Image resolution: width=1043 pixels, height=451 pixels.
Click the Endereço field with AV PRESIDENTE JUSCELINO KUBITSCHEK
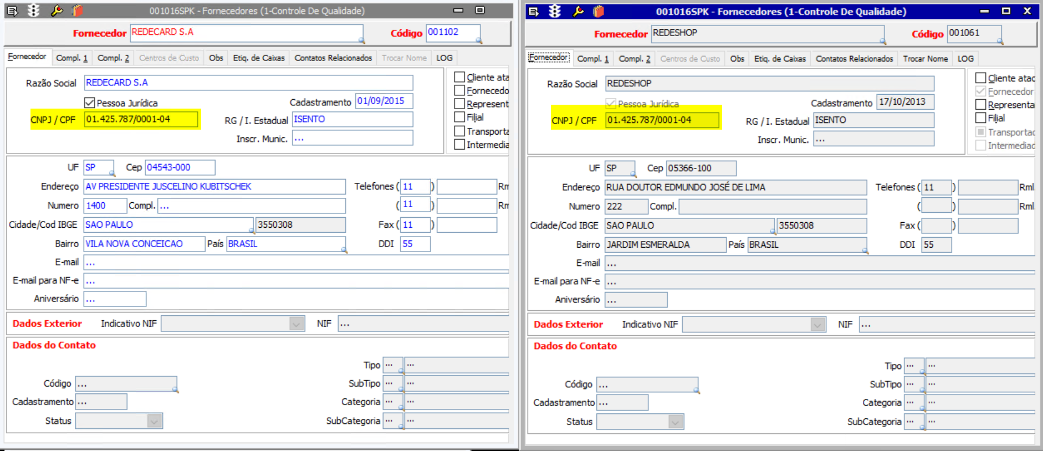[x=214, y=187]
